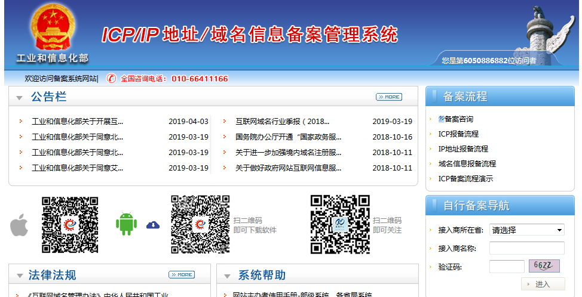Click MORE button in 公告栏 header
Screen dimensions: 582x297
coord(389,97)
